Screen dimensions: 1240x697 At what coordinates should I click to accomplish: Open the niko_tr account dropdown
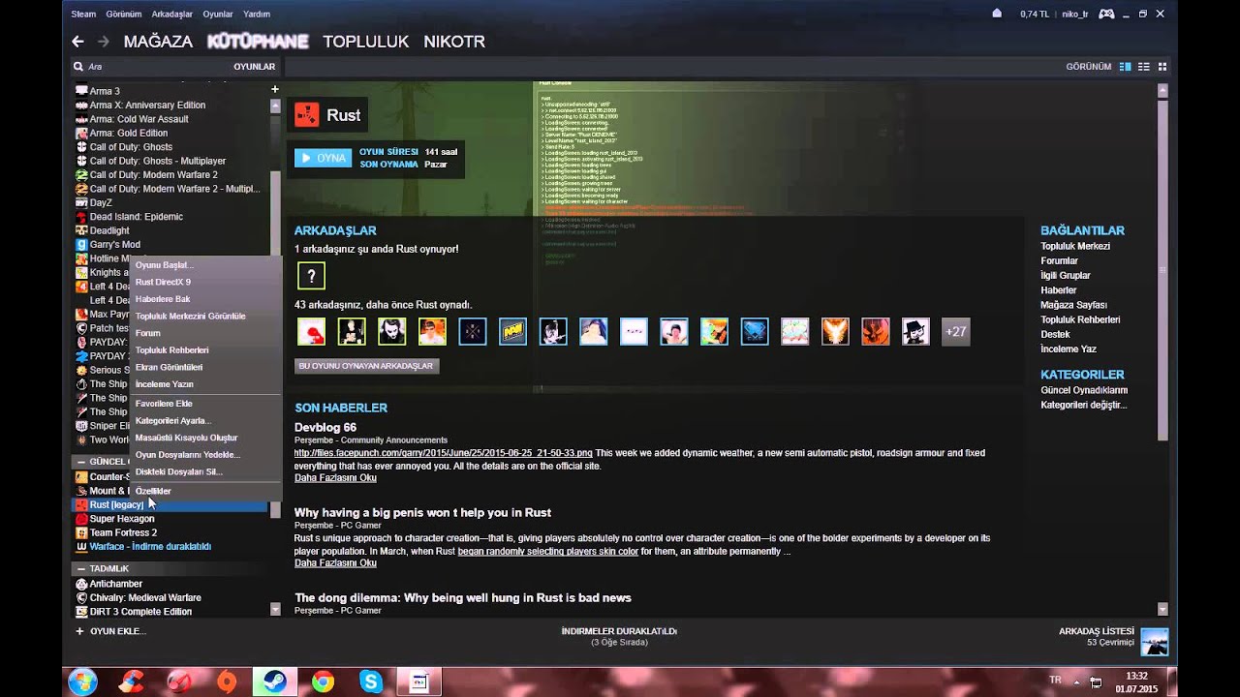coord(1075,14)
